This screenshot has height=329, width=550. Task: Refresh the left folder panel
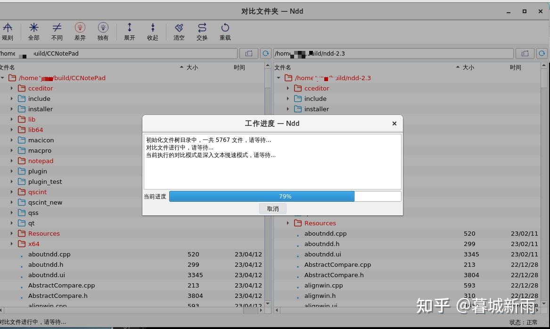tap(265, 53)
